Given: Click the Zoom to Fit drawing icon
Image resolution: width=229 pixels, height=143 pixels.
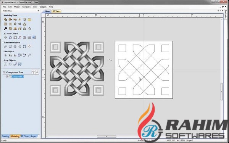Looking at the screenshot, I should click(15, 37).
